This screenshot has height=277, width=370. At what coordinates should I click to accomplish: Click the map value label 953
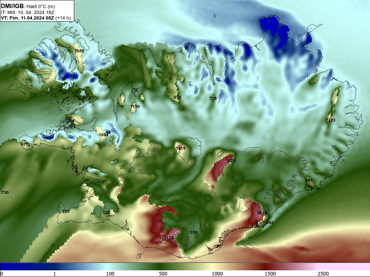(177, 97)
